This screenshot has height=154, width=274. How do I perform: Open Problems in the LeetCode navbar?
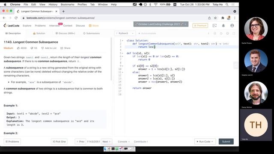(40, 26)
